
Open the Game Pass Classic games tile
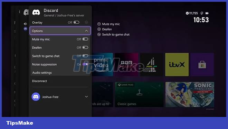[139, 95]
